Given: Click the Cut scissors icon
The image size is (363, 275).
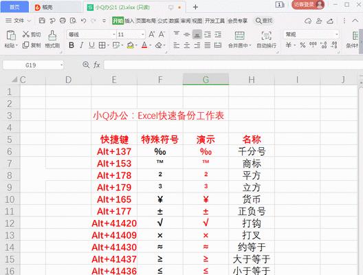Looking at the screenshot, I should (25, 34).
